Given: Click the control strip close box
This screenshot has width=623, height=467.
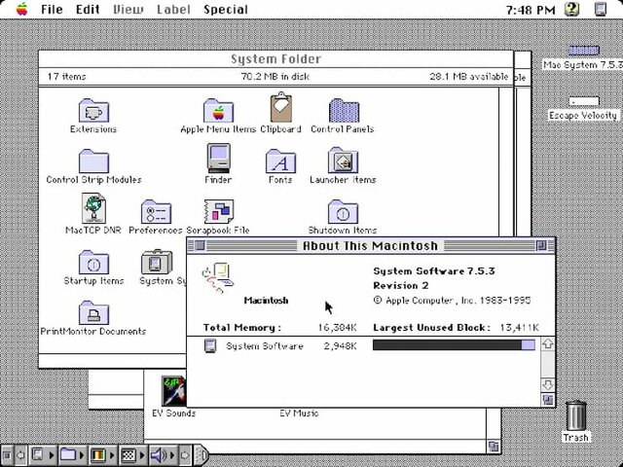Looking at the screenshot, I should point(7,454).
